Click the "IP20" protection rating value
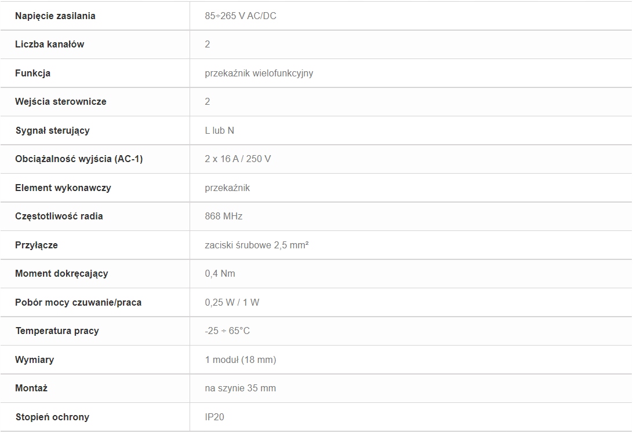 click(214, 417)
